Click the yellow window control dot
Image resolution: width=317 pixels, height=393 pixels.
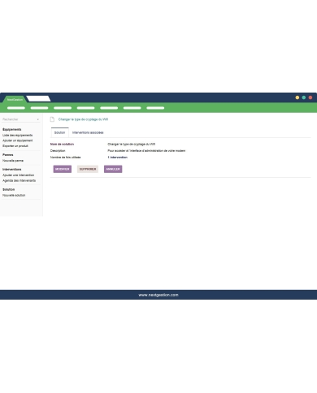(x=297, y=97)
